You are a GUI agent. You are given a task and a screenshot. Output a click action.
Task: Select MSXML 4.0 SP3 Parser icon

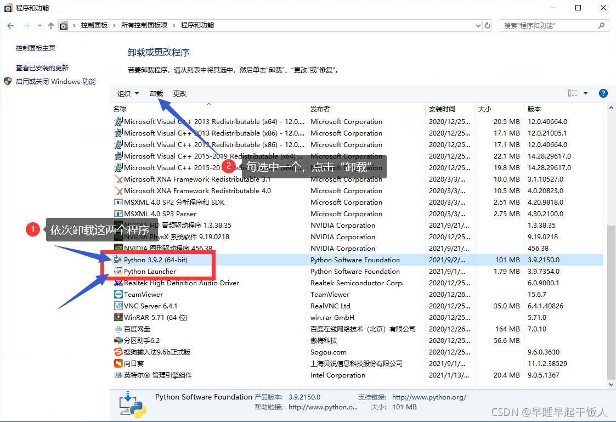(118, 214)
